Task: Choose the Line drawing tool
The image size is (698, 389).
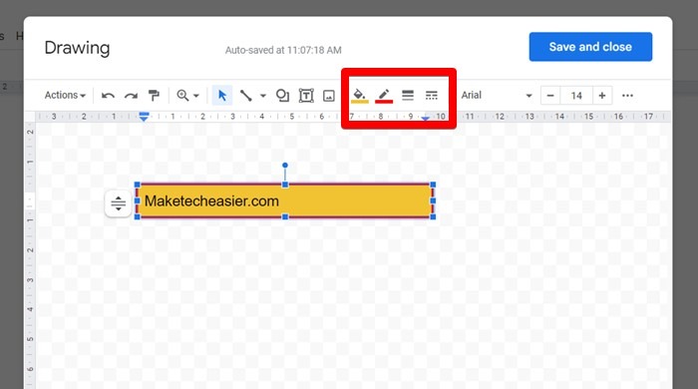Action: coord(245,95)
